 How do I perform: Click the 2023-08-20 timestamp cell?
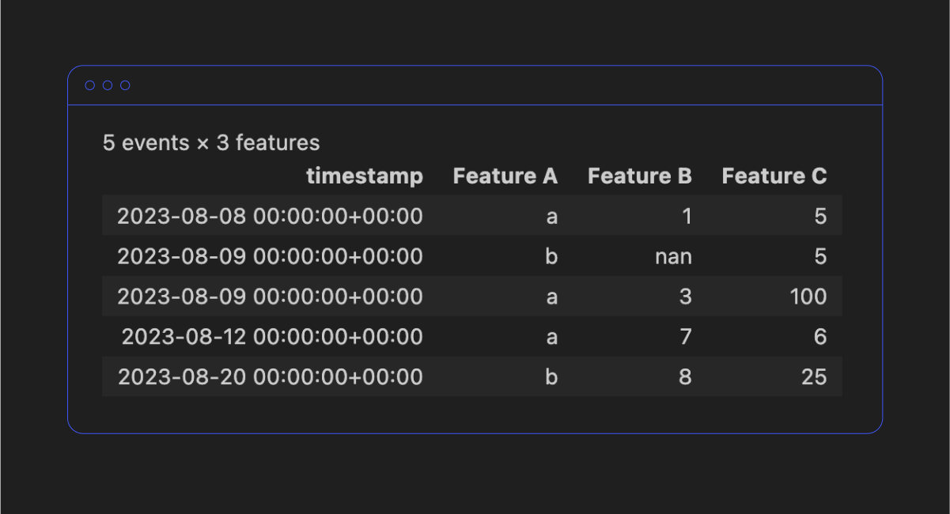tap(271, 377)
